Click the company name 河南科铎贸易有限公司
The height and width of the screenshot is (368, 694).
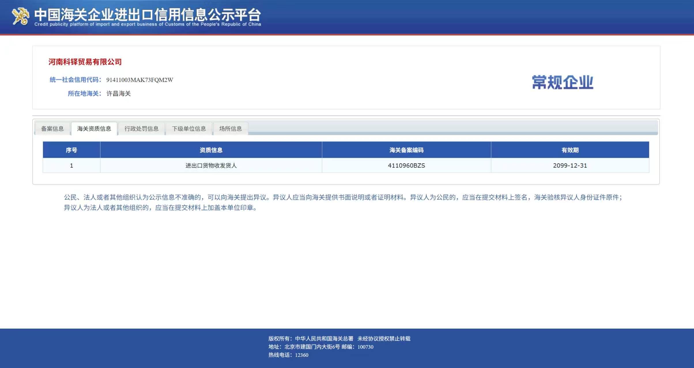click(85, 62)
